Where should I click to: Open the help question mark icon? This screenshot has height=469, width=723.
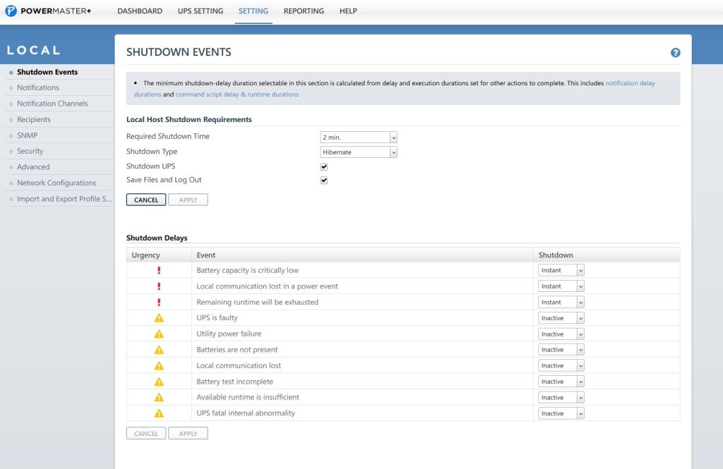pos(675,52)
